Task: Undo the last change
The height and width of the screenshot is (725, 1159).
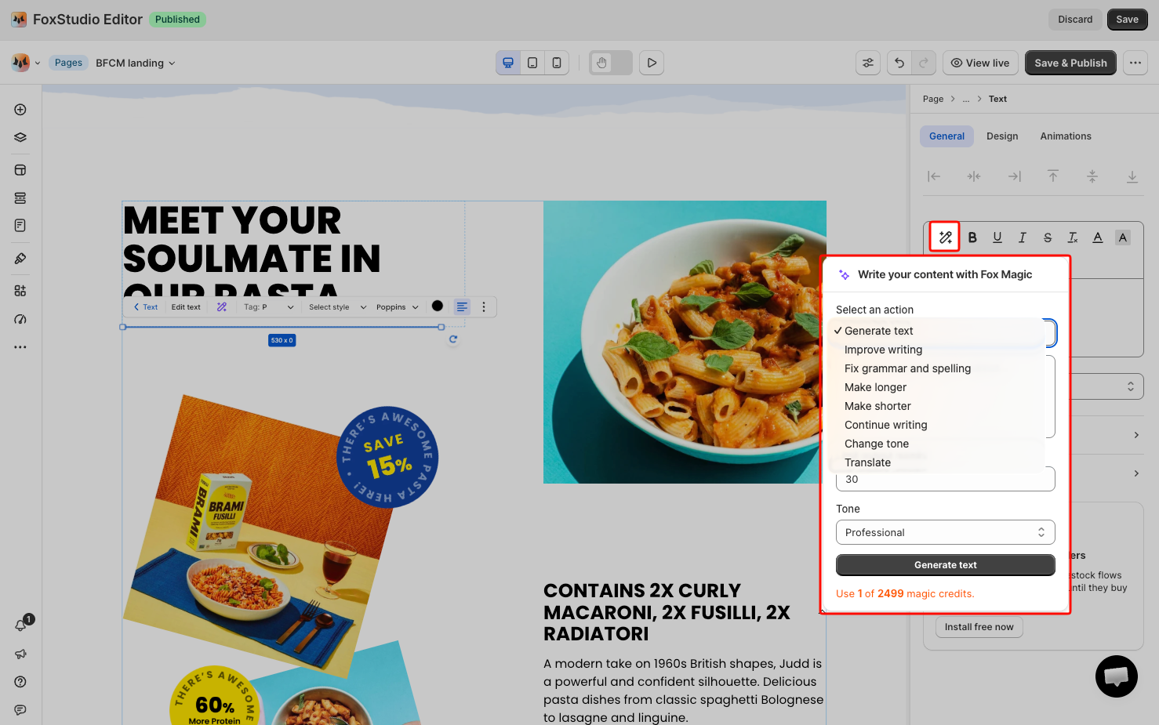Action: click(899, 63)
